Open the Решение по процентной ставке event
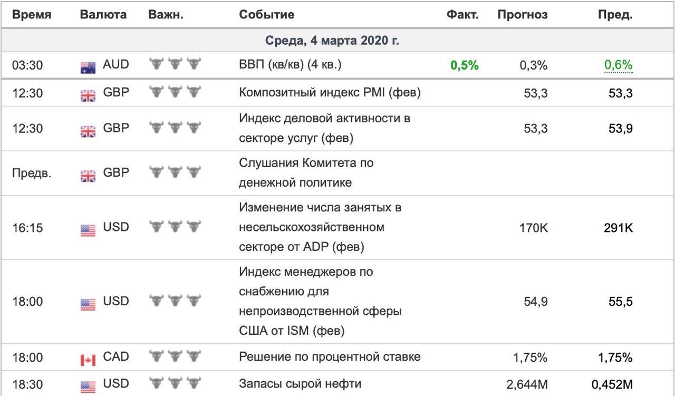This screenshot has width=675, height=396. 330,356
